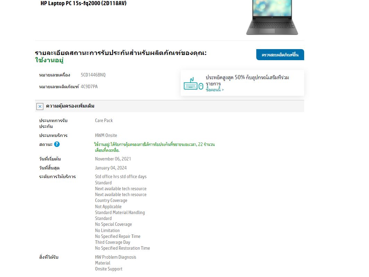Click the HWM Onsite service type value

coord(106,136)
